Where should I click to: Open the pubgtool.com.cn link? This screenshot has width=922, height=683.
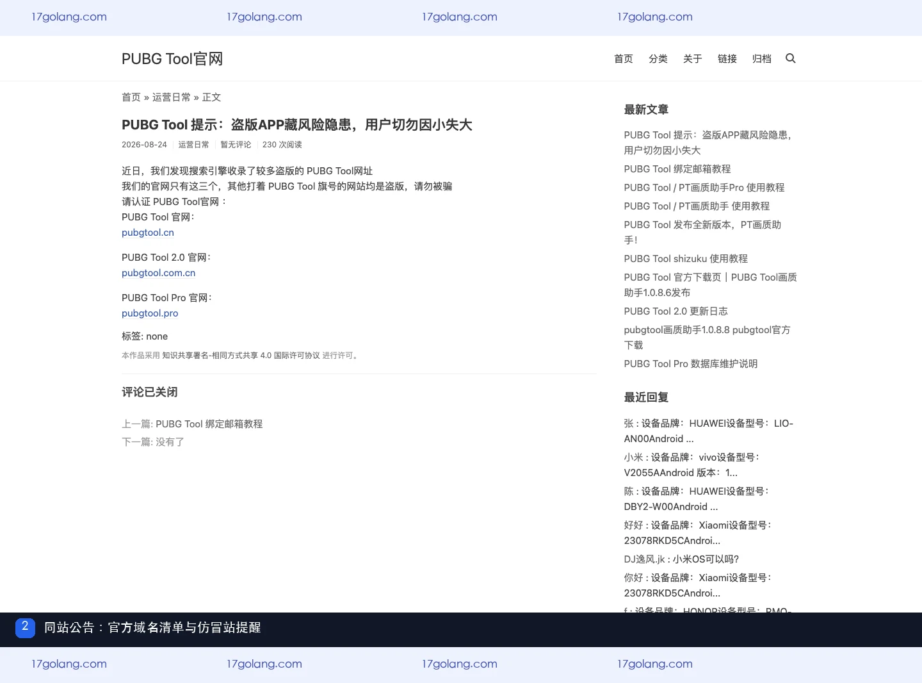(159, 273)
